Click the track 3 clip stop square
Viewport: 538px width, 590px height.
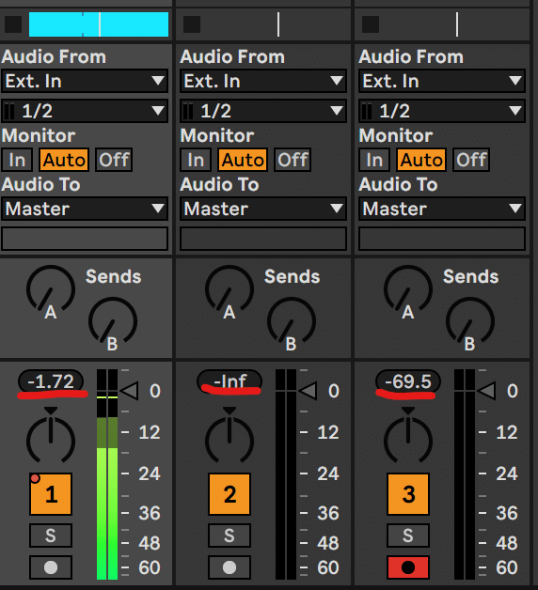(x=371, y=24)
